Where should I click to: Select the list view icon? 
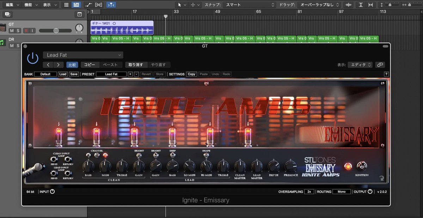76,5
